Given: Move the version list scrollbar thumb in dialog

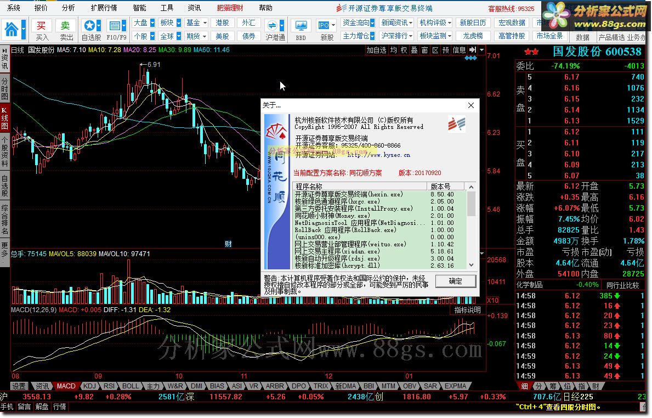Looking at the screenshot, I should click(471, 204).
